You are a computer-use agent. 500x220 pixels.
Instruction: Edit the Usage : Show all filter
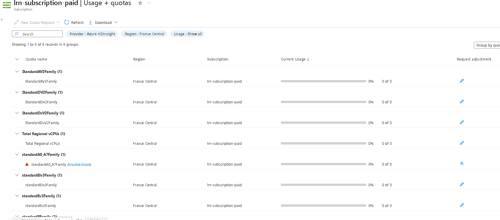(188, 34)
